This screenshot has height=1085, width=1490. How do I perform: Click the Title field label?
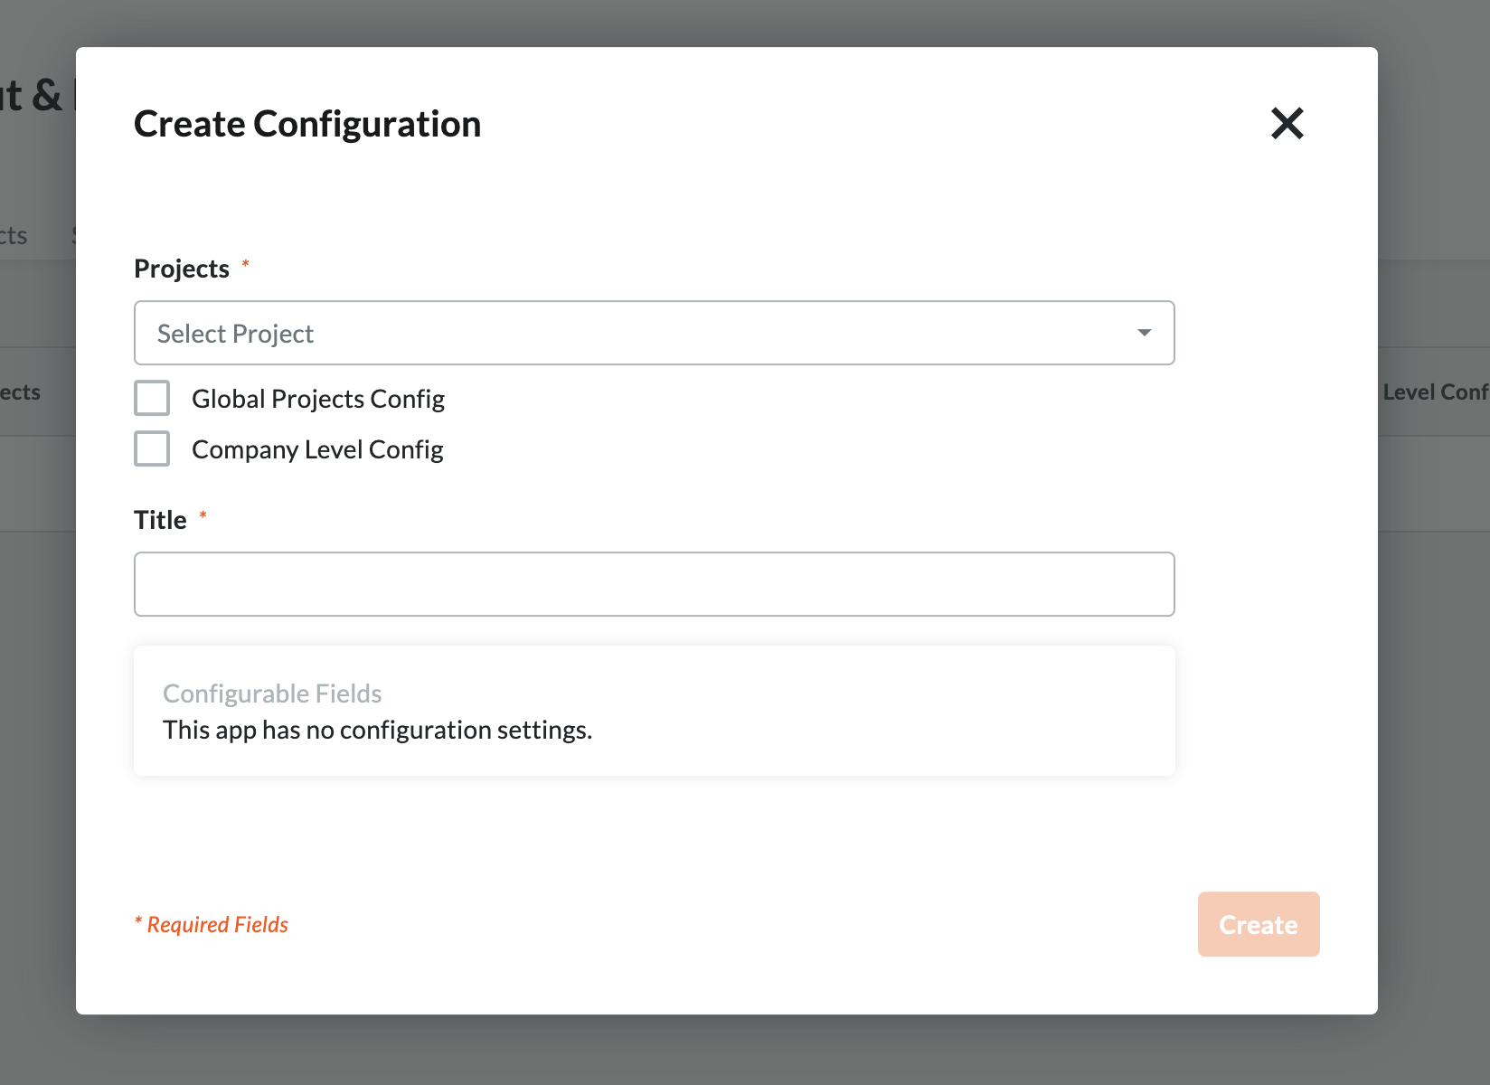(x=160, y=520)
